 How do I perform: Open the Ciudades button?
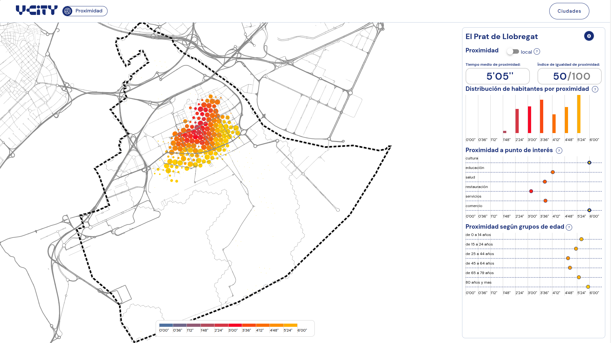569,11
